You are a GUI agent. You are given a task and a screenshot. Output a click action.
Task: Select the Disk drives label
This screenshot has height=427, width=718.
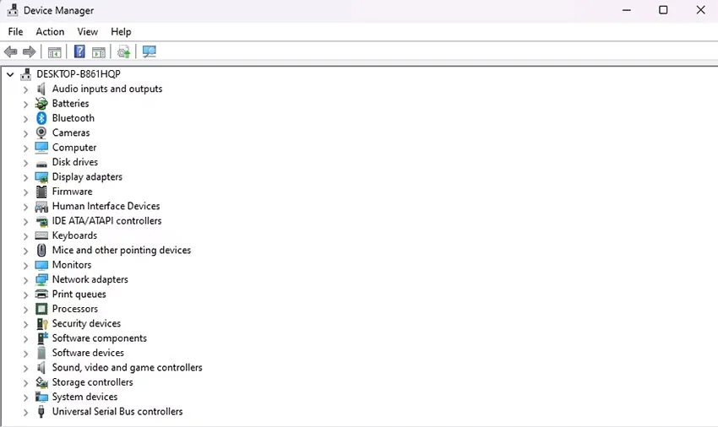(x=75, y=162)
